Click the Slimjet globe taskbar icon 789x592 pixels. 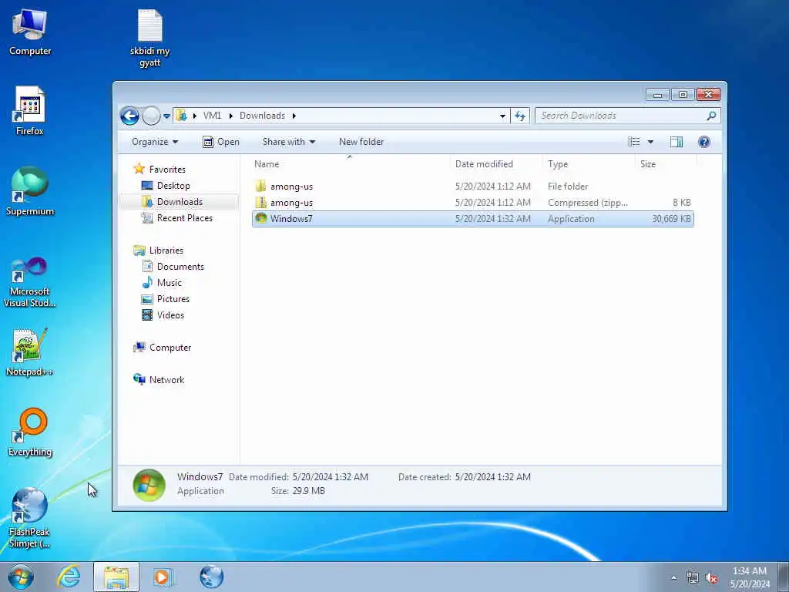[211, 577]
